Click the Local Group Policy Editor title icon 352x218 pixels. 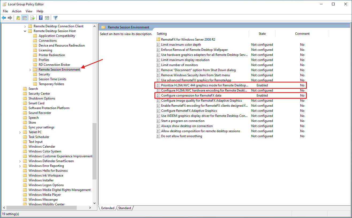click(4, 4)
